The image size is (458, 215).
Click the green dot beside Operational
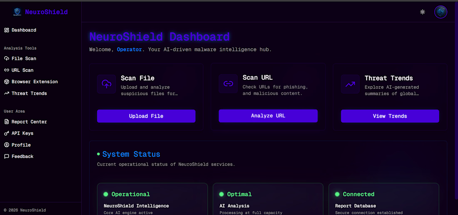[106, 194]
